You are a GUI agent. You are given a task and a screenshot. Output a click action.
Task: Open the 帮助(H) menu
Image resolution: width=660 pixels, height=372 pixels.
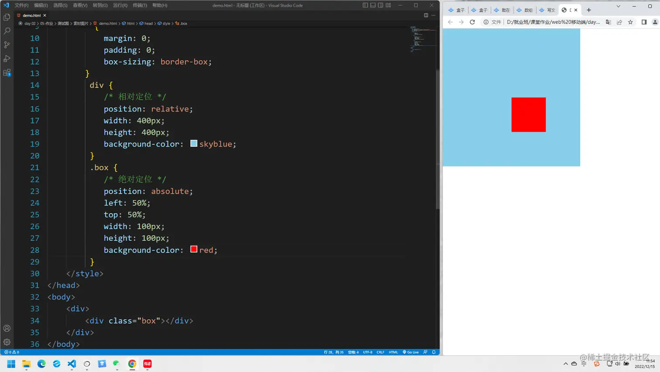(x=160, y=5)
